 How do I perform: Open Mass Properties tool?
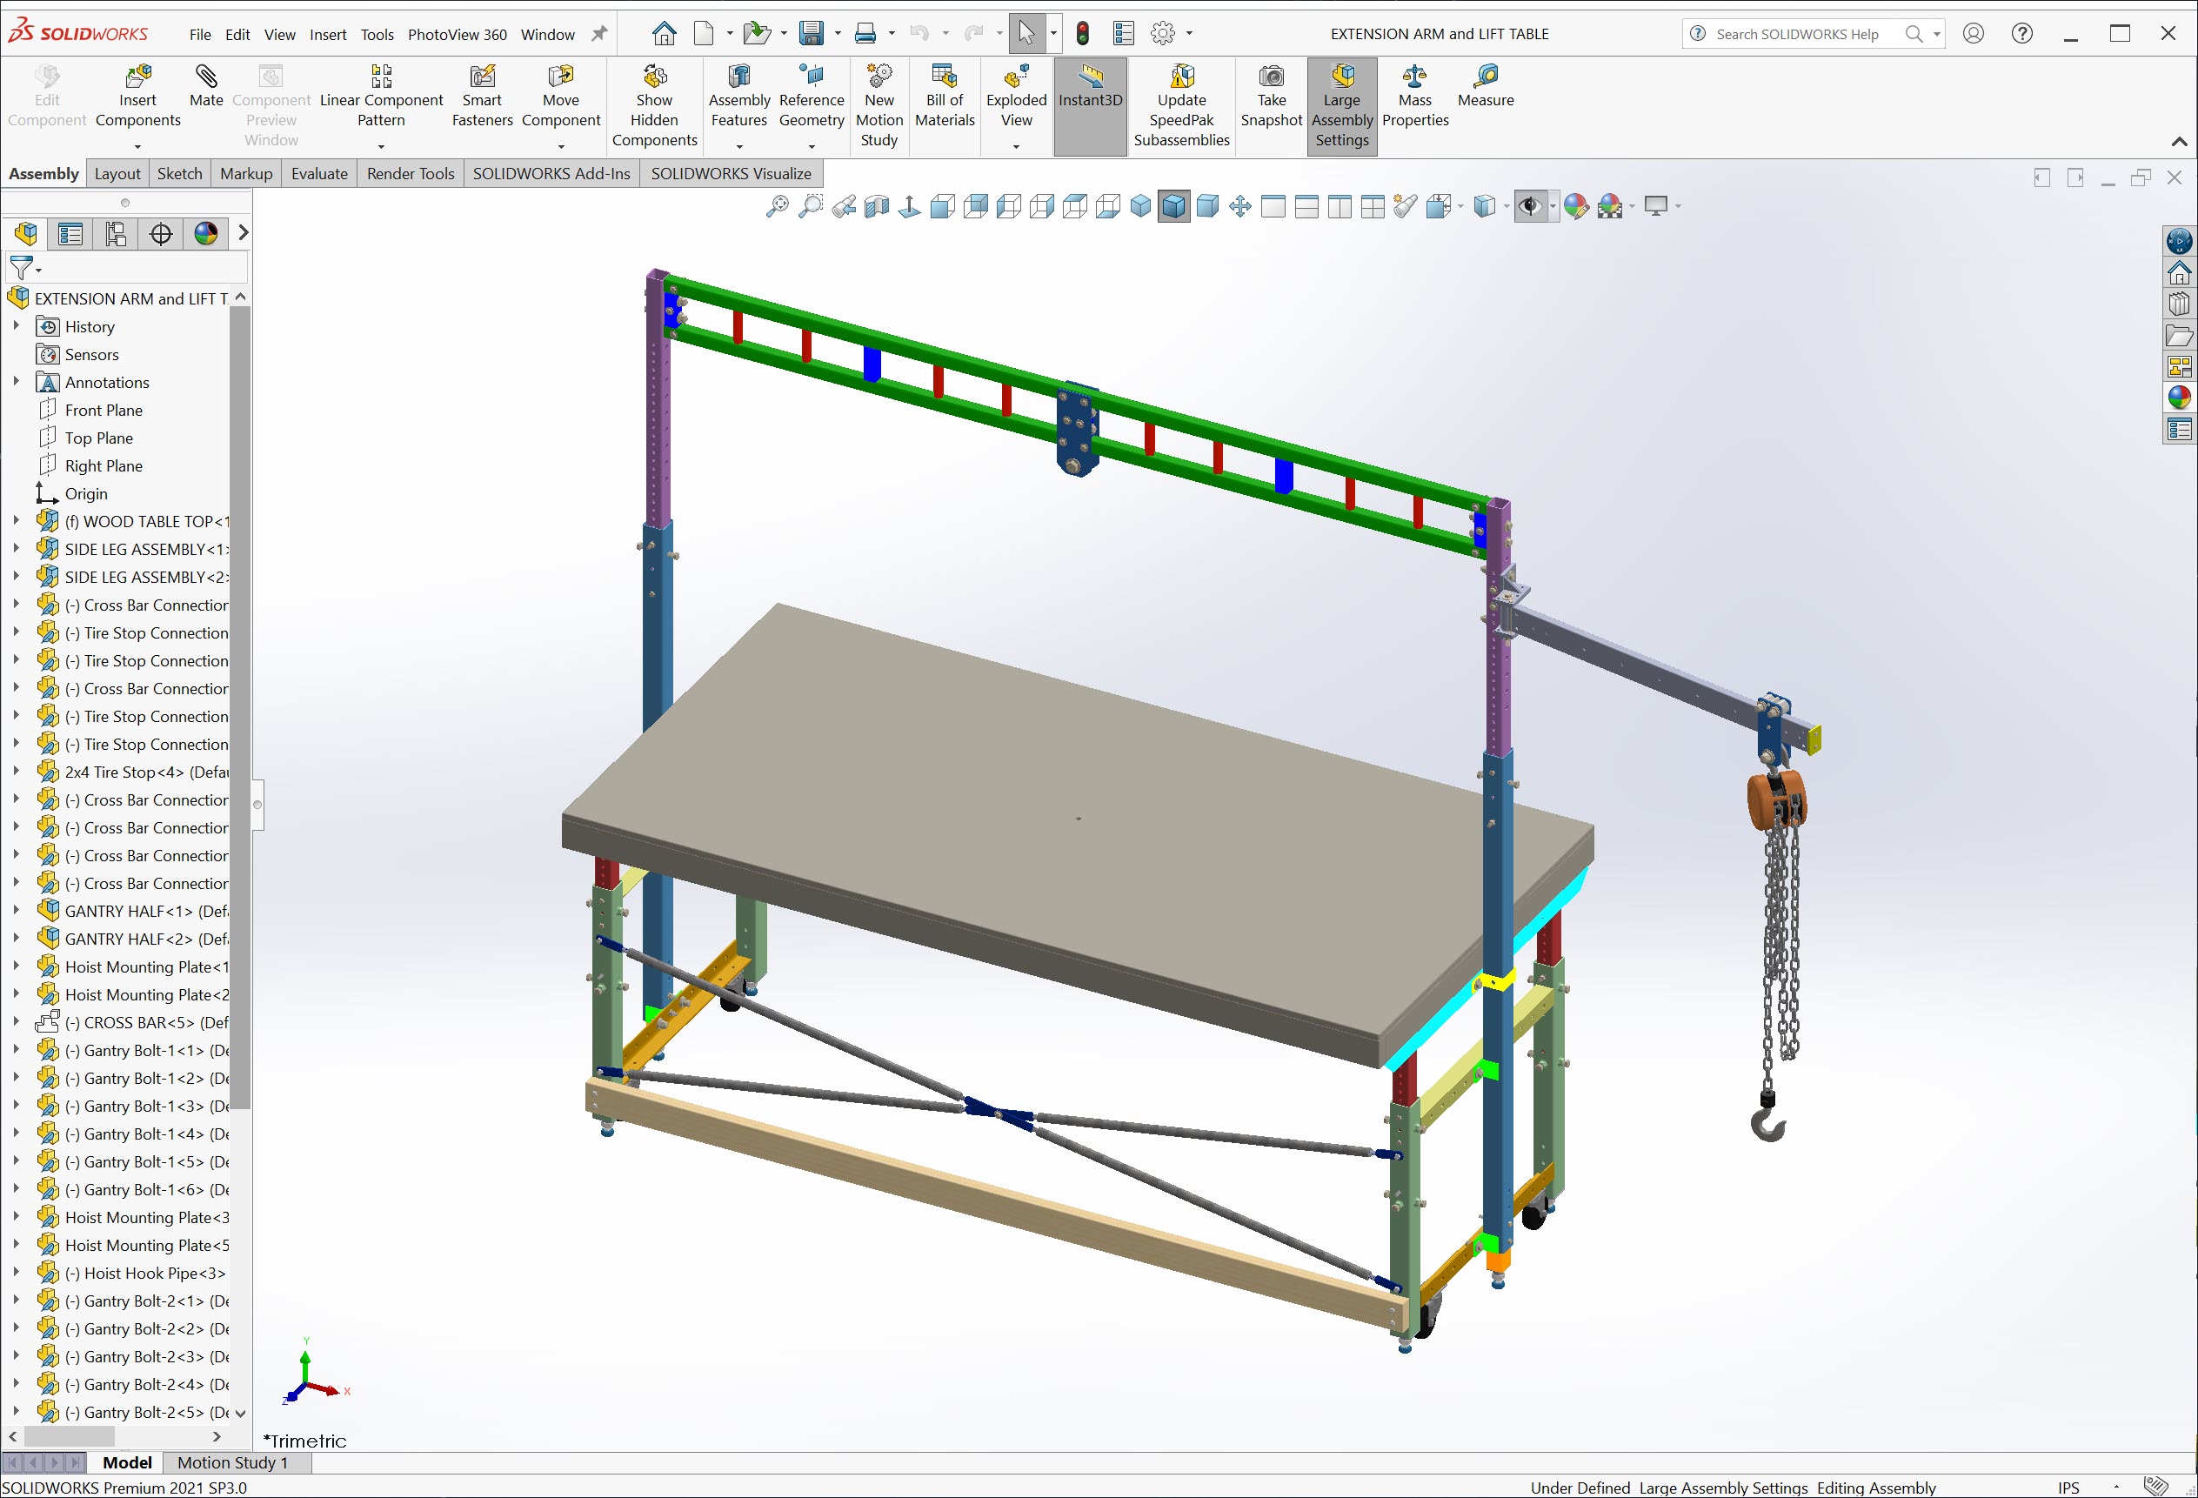(1414, 77)
